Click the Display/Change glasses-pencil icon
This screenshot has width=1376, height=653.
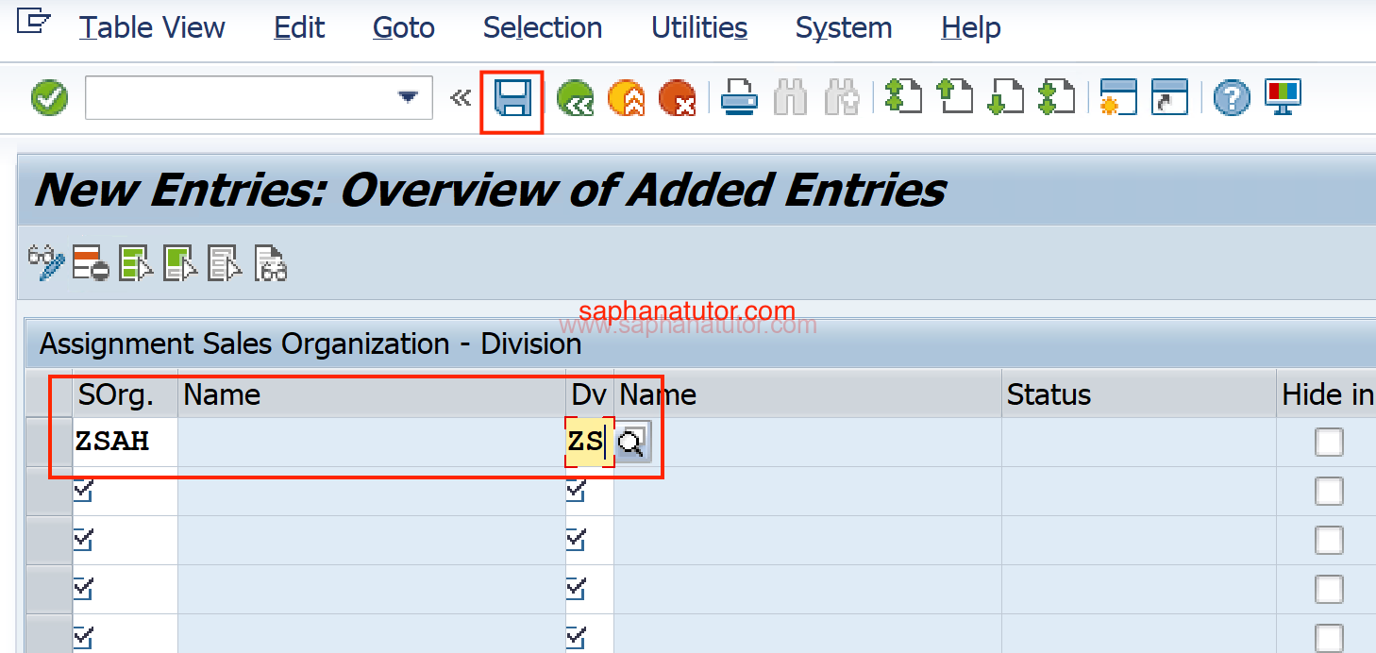pyautogui.click(x=46, y=264)
